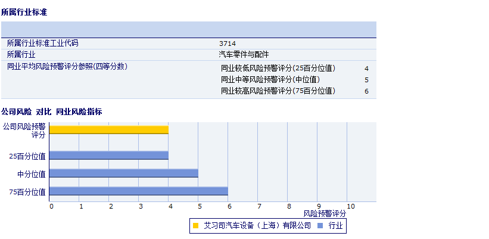
Task: Click the 同业较低风险预警评分(25百分位值) row
Action: click(278, 69)
